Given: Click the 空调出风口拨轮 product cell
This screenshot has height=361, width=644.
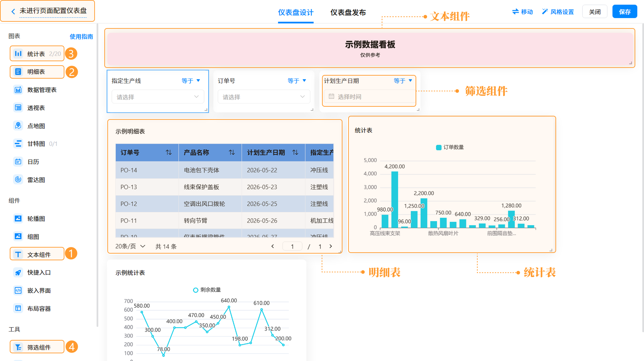Looking at the screenshot, I should (x=210, y=204).
